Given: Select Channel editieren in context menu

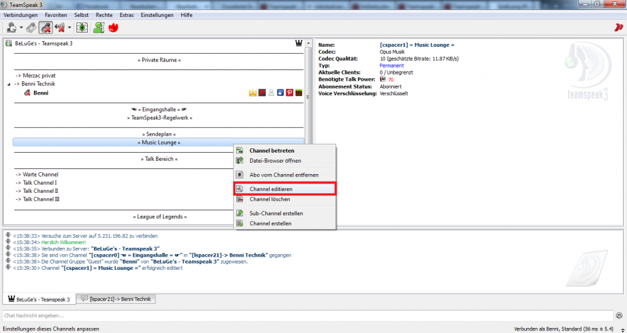Looking at the screenshot, I should (285, 188).
